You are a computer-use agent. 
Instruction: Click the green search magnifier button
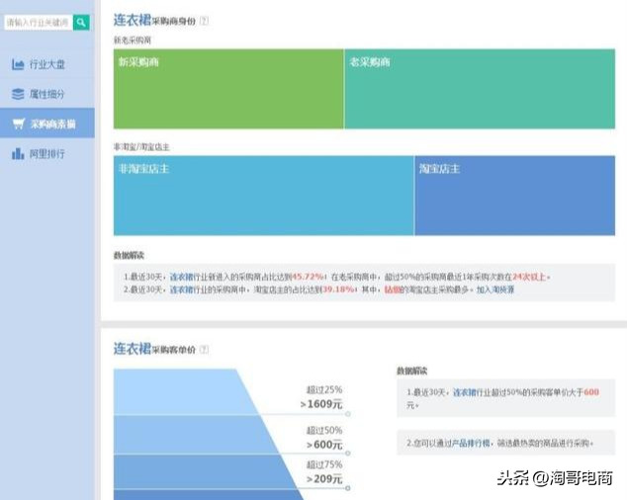coord(81,23)
